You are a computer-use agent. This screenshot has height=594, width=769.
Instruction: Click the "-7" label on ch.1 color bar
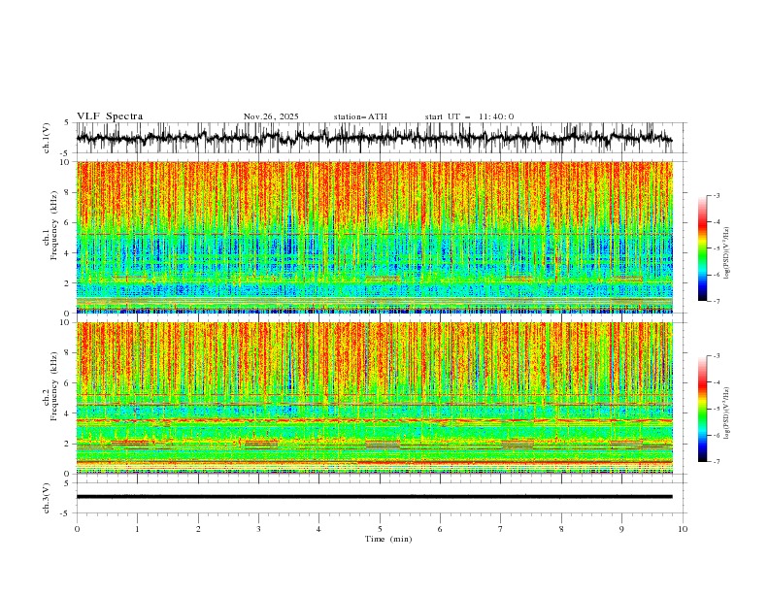(716, 301)
